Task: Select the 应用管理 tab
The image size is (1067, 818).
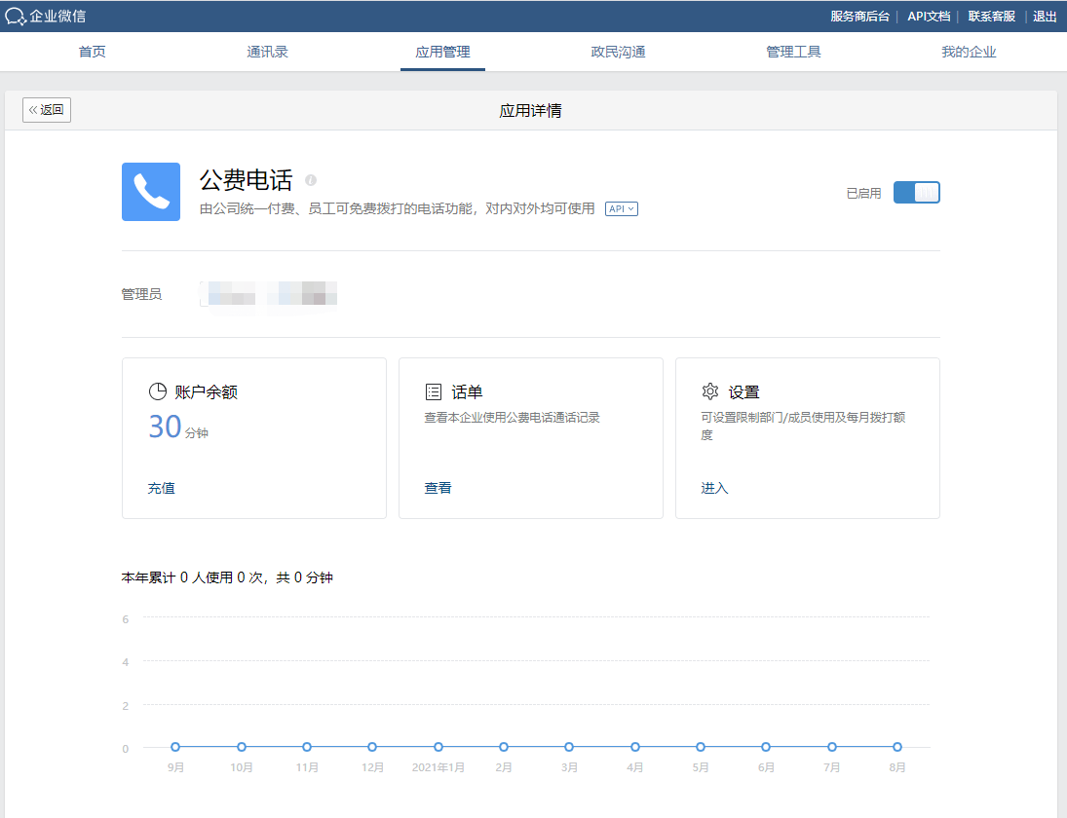Action: coord(443,52)
